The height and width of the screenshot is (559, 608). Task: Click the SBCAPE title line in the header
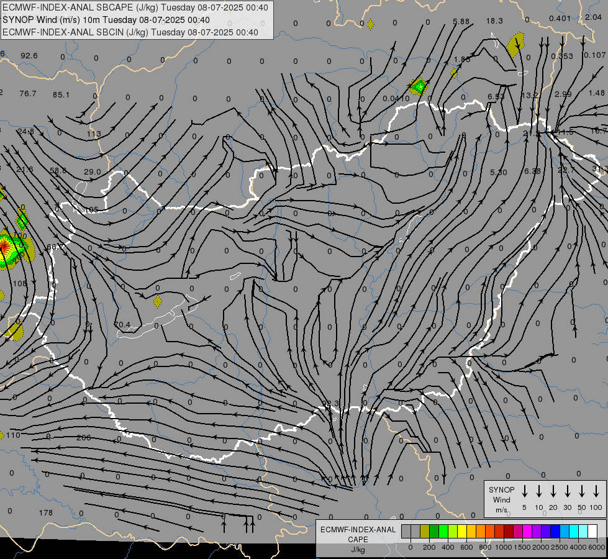point(135,7)
